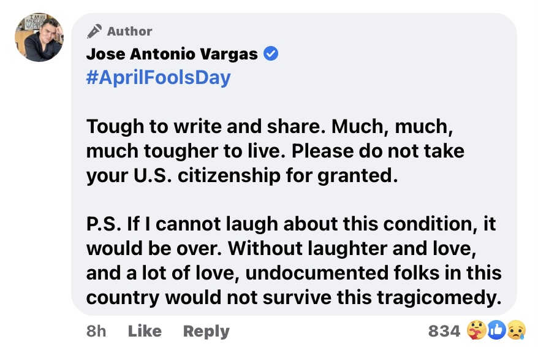538x347 pixels.
Task: Like this comment
Action: (x=145, y=332)
